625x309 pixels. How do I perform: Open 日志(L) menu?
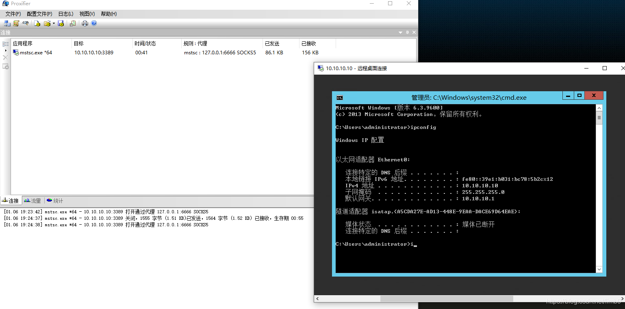(x=66, y=14)
